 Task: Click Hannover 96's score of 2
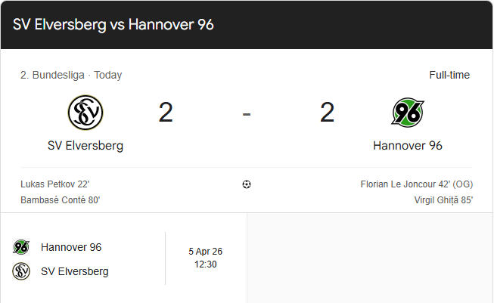coord(327,113)
